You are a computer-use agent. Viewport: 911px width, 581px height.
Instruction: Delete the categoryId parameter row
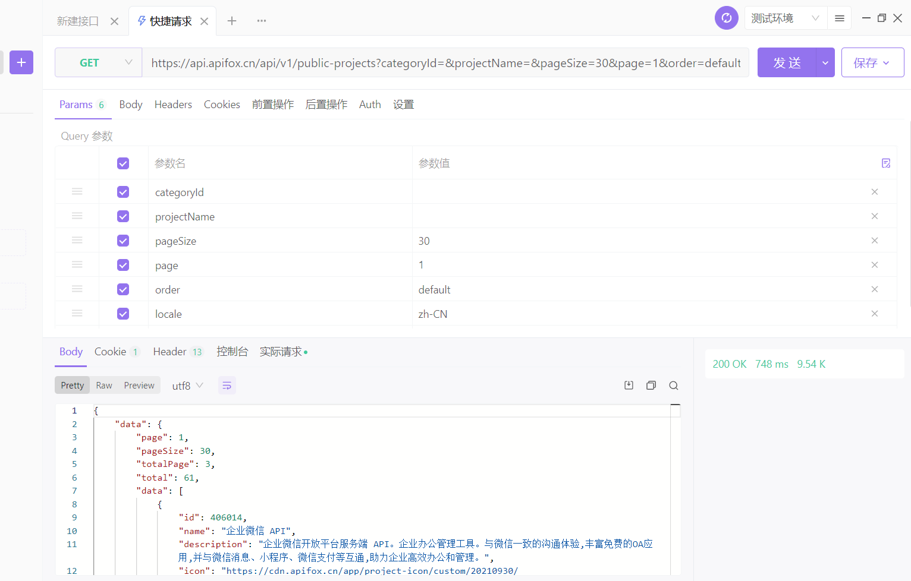[875, 192]
